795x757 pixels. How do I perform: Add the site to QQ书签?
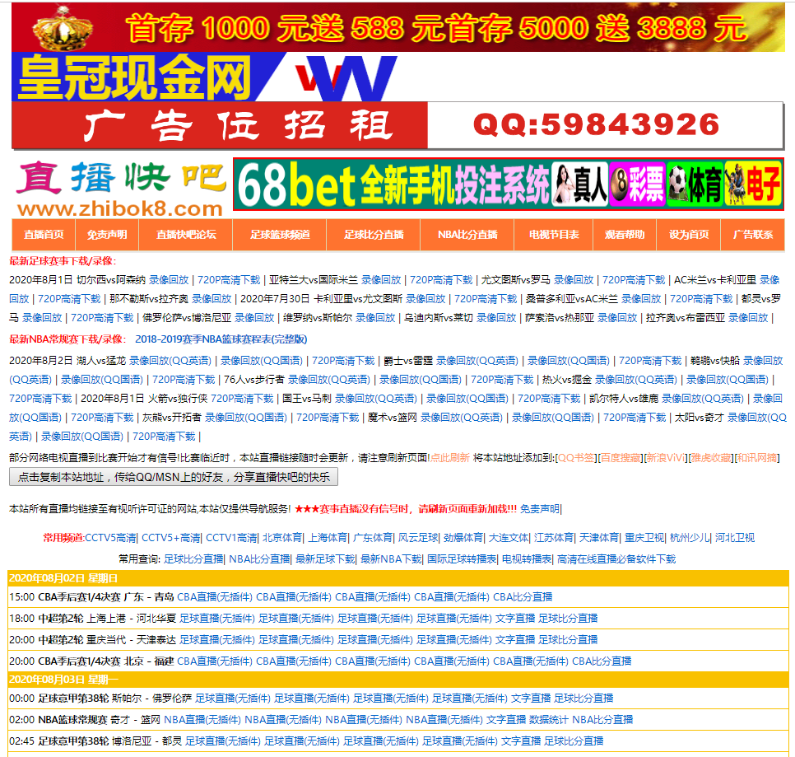[576, 458]
